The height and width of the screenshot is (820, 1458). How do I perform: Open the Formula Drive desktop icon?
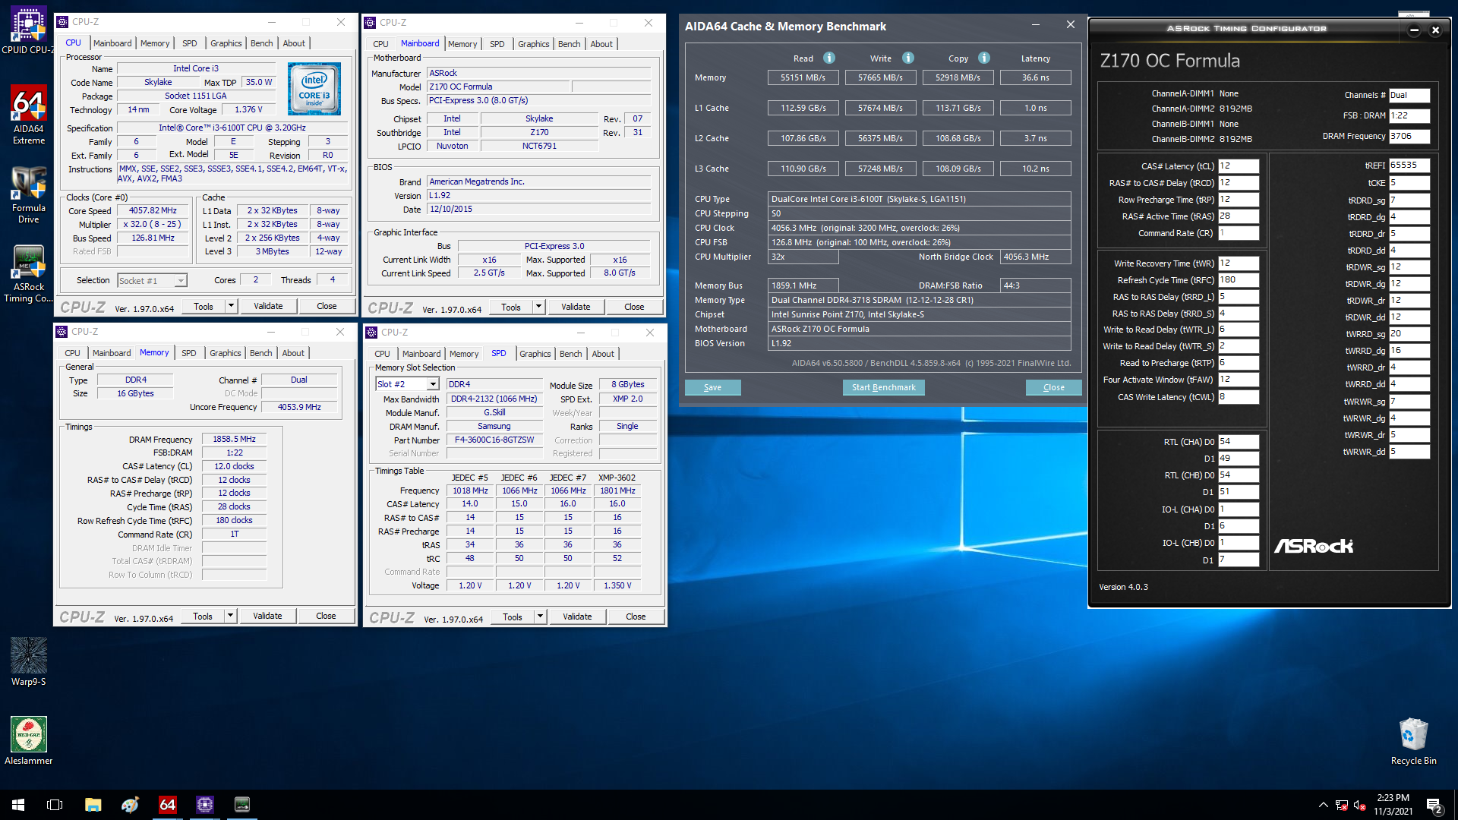click(28, 195)
